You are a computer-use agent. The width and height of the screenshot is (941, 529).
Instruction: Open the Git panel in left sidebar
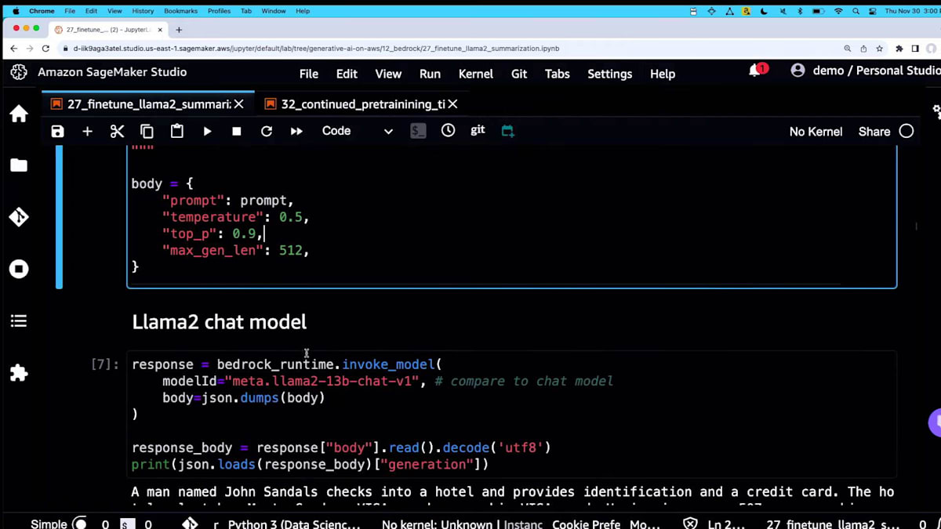[x=19, y=217]
